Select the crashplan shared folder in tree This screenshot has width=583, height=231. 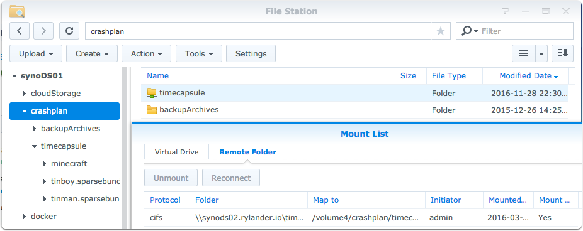click(x=65, y=111)
